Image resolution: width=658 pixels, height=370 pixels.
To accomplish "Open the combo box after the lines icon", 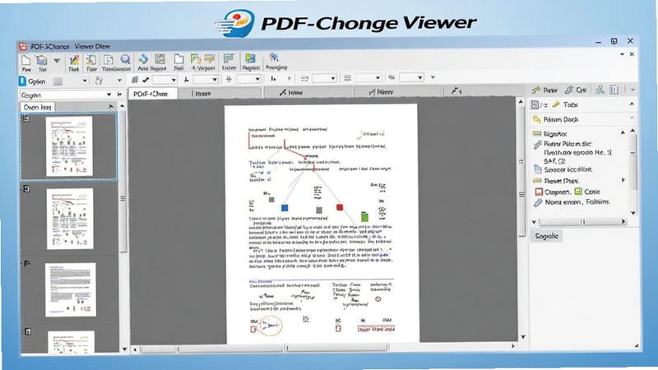I will tap(368, 78).
